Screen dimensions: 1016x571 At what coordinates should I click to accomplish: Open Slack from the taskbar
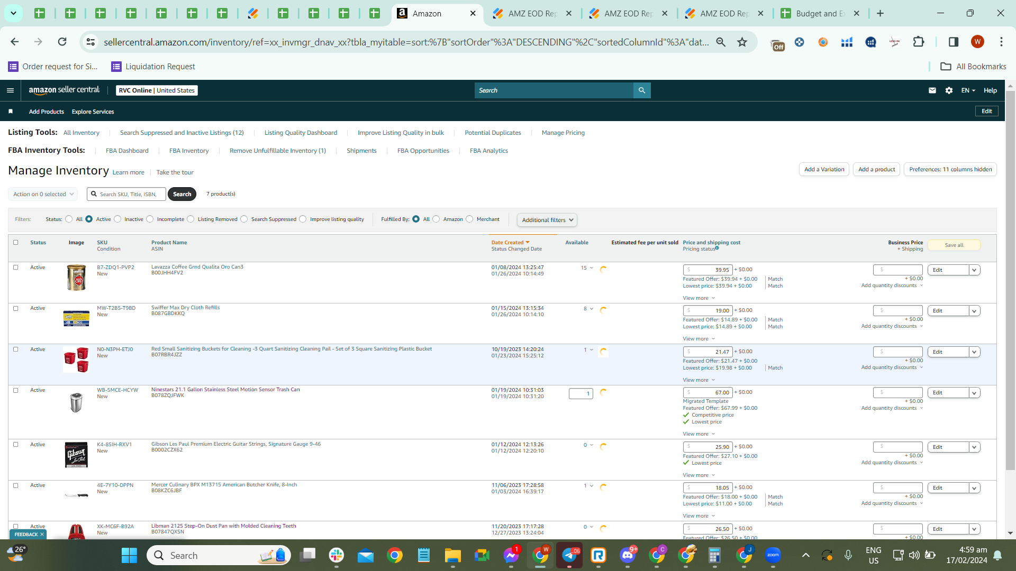click(337, 555)
